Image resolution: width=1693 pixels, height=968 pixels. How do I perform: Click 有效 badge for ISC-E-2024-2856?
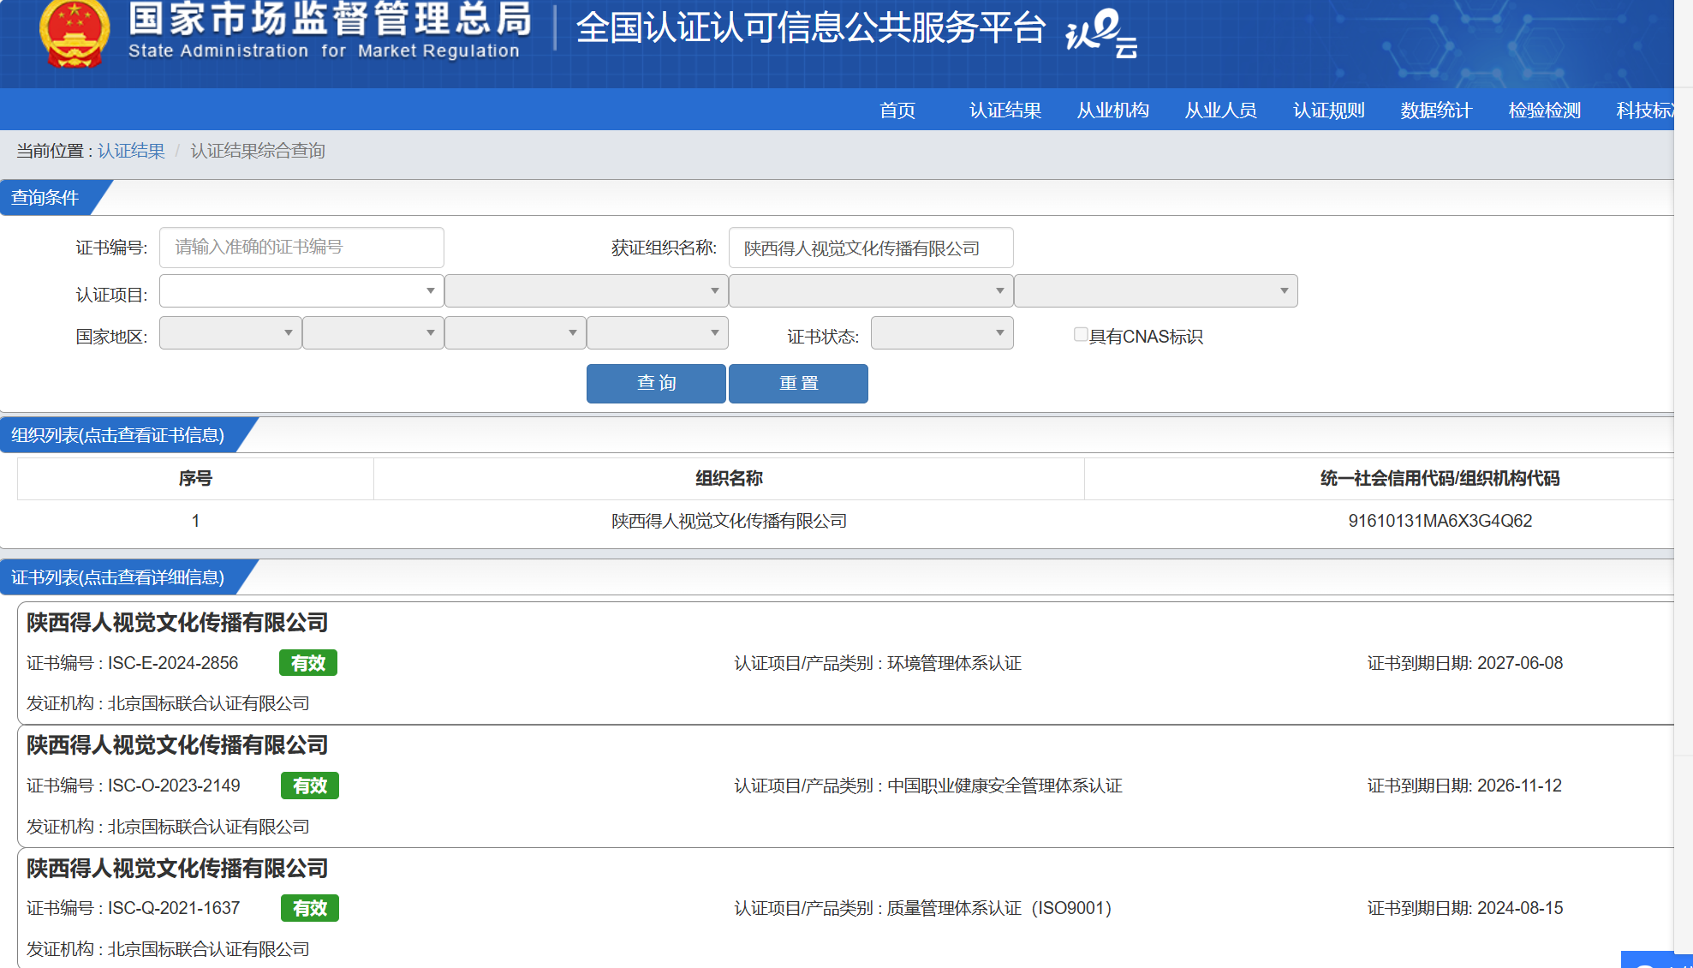[308, 663]
